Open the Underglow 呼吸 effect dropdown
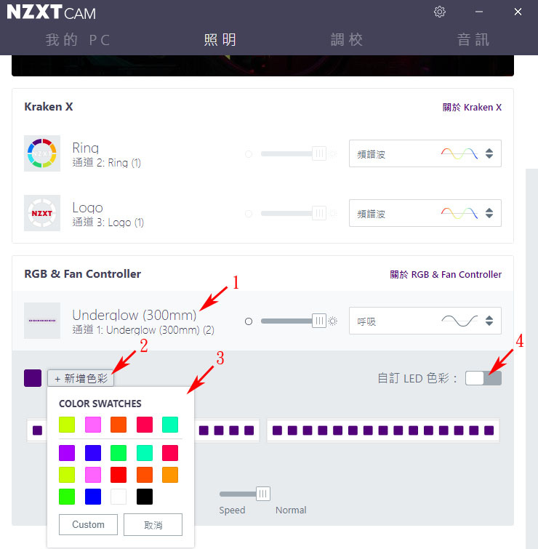The width and height of the screenshot is (538, 549). 425,321
